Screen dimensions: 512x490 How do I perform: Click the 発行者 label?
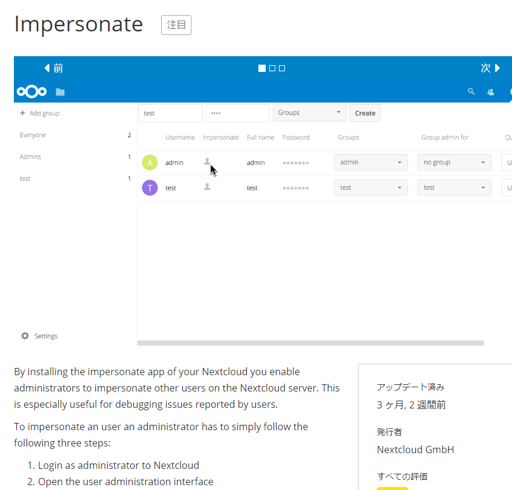389,432
